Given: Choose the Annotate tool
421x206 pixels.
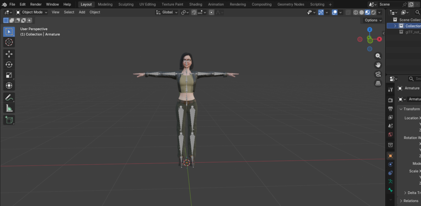Looking at the screenshot, I should (x=9, y=97).
